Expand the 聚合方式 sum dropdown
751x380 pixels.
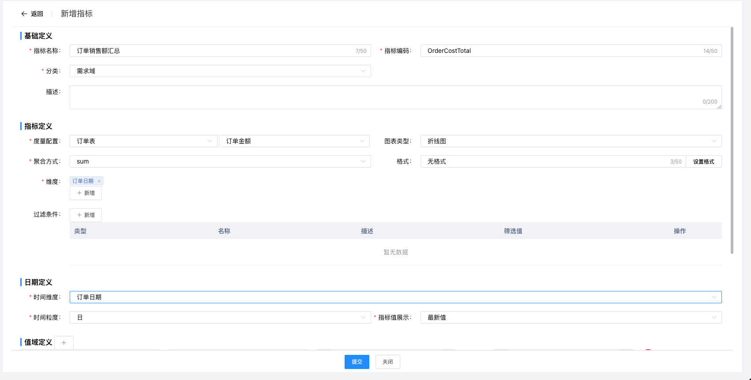pos(220,161)
